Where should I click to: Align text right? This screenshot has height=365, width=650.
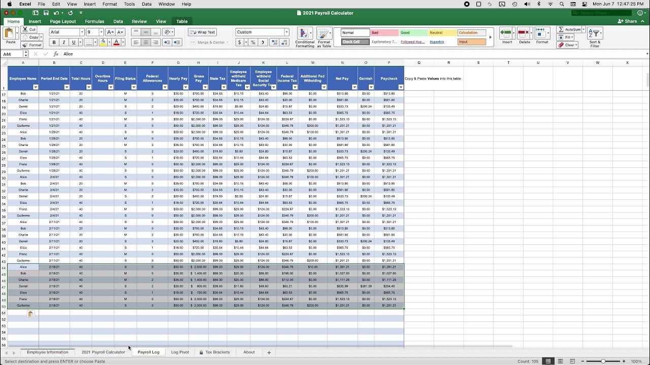(x=155, y=43)
